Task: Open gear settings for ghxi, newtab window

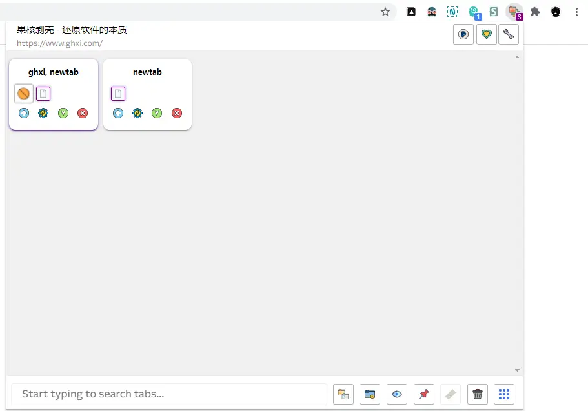Action: pyautogui.click(x=43, y=113)
